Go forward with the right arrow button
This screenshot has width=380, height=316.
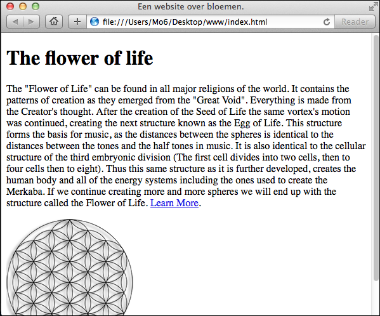(31, 22)
